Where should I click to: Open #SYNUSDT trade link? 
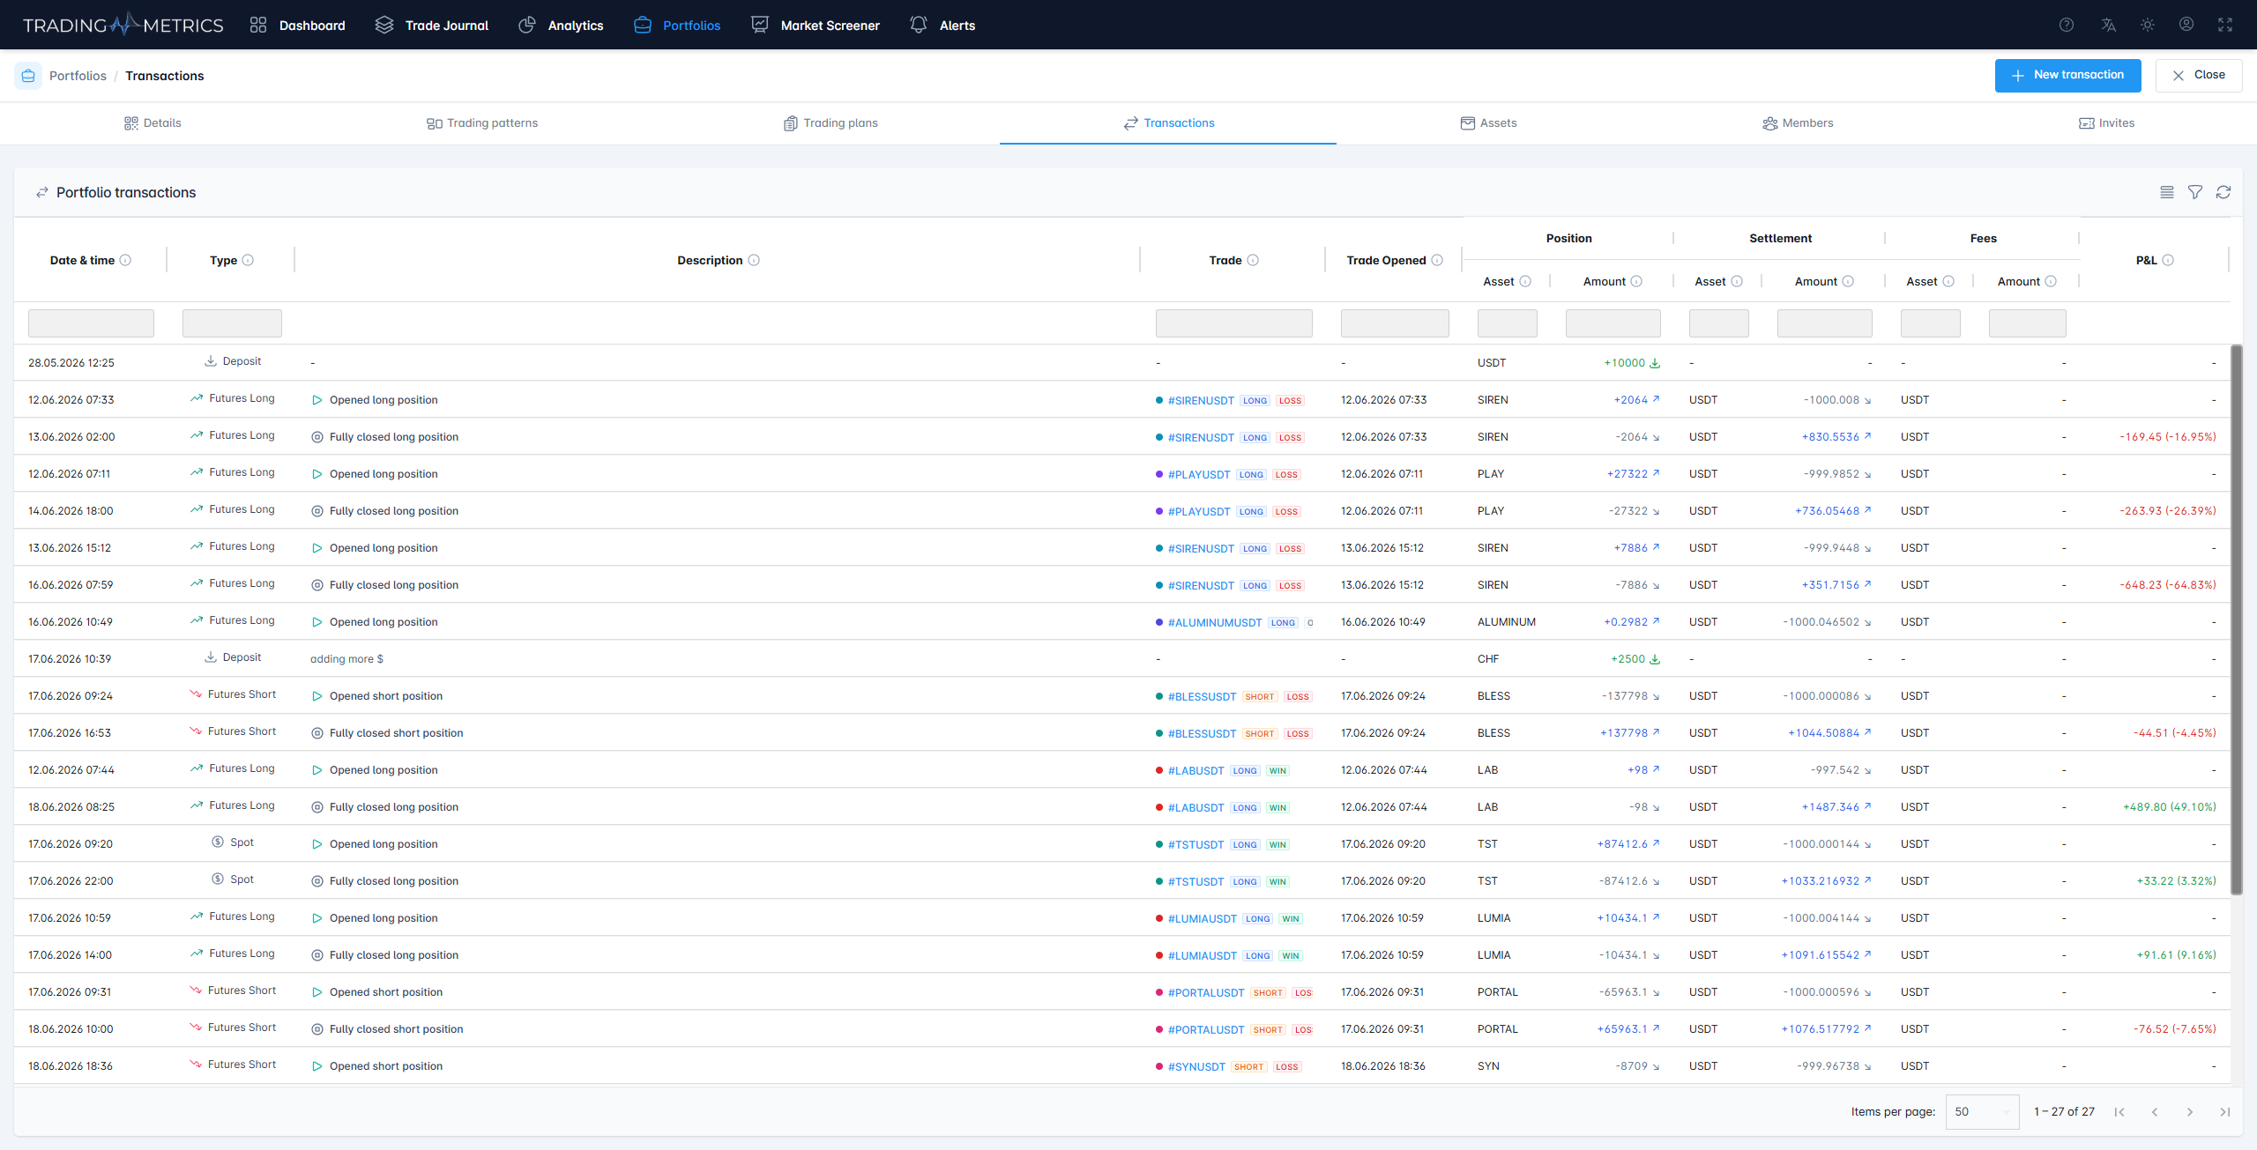[x=1196, y=1066]
